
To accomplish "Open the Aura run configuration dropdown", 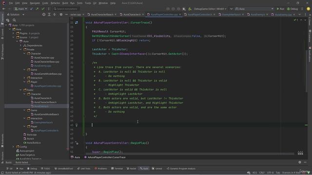I will 254,9.
